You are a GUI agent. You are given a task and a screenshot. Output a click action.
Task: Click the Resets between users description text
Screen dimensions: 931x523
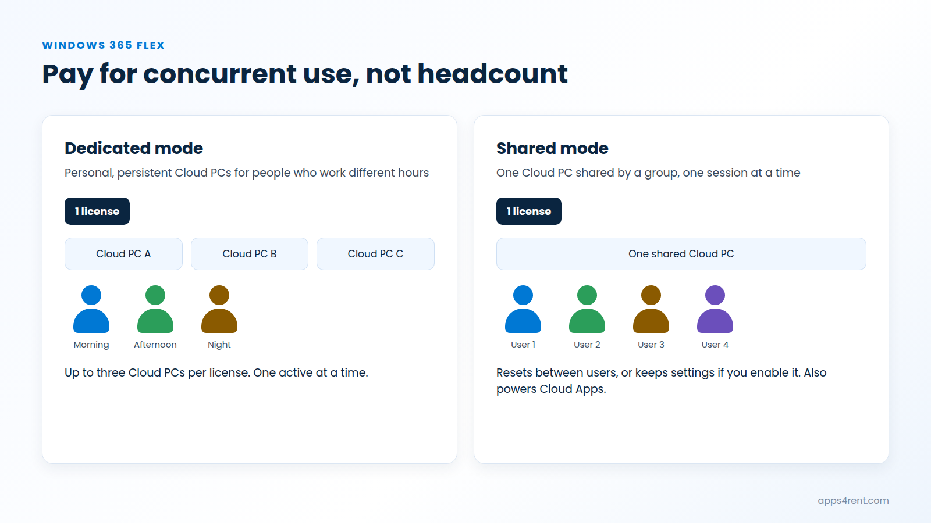(662, 381)
